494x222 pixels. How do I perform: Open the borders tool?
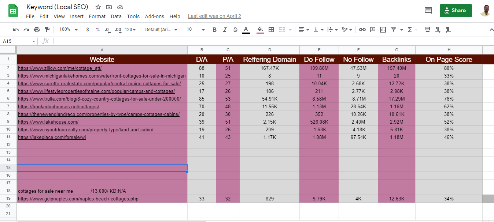pos(270,30)
